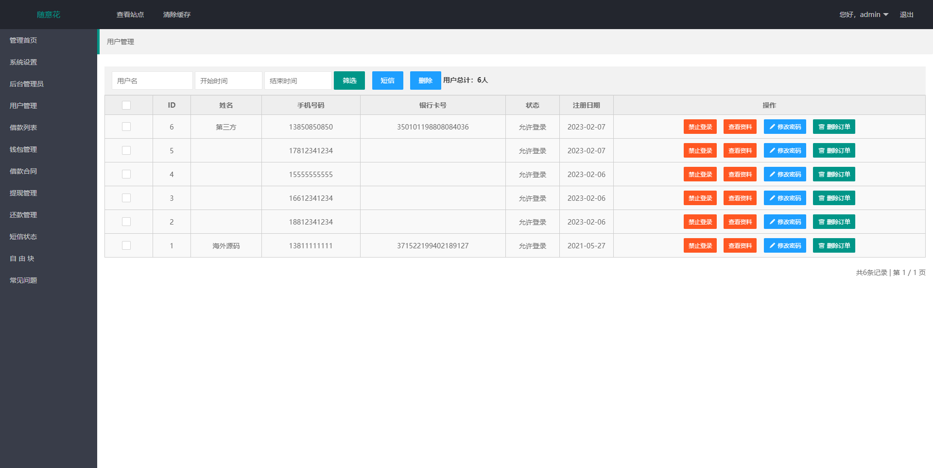Expand the admin account dropdown arrow
This screenshot has height=468, width=933.
(x=886, y=15)
